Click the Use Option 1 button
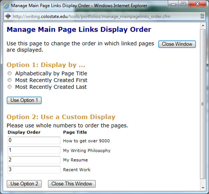 24,100
